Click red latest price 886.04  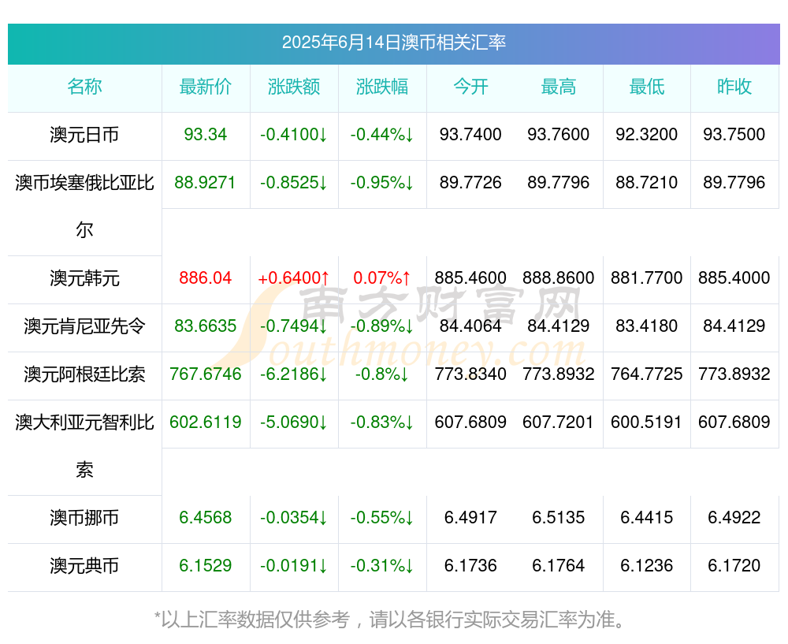tap(206, 277)
